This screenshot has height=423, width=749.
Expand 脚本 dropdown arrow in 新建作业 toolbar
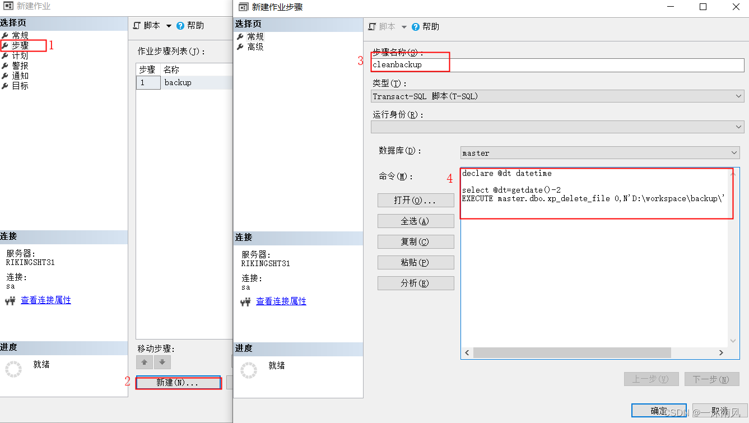pos(169,26)
